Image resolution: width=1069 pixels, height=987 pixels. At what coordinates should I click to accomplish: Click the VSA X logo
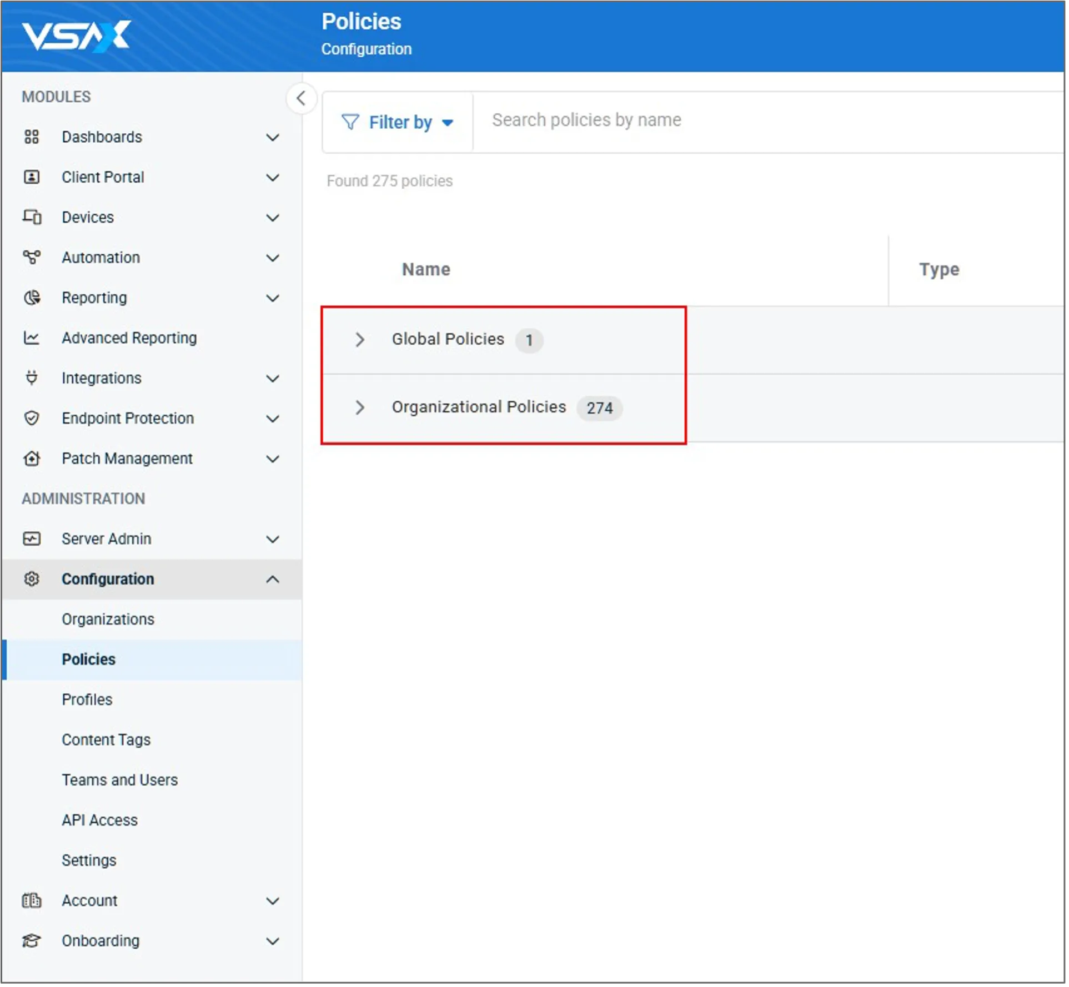76,36
